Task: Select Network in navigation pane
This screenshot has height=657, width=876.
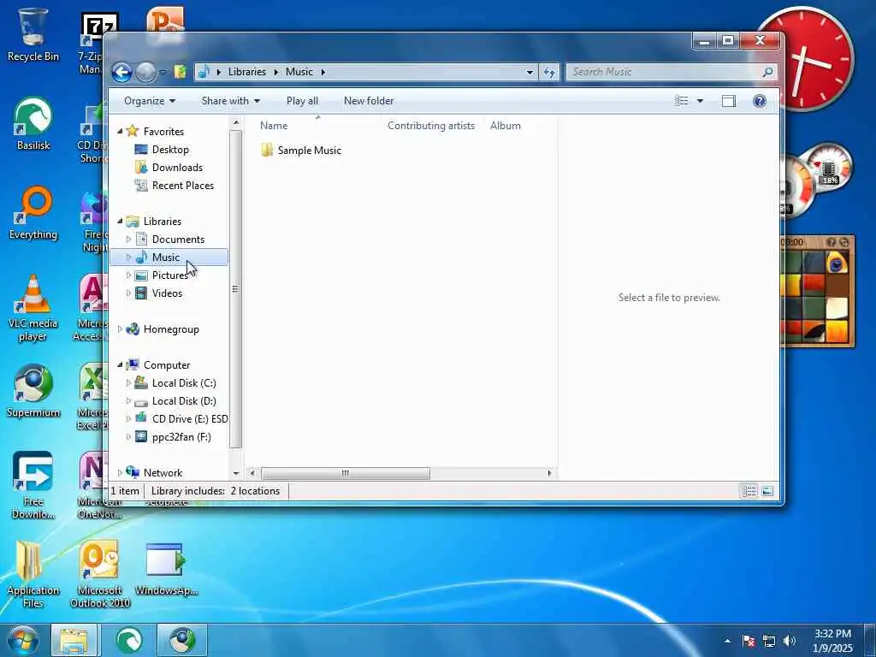Action: 163,472
